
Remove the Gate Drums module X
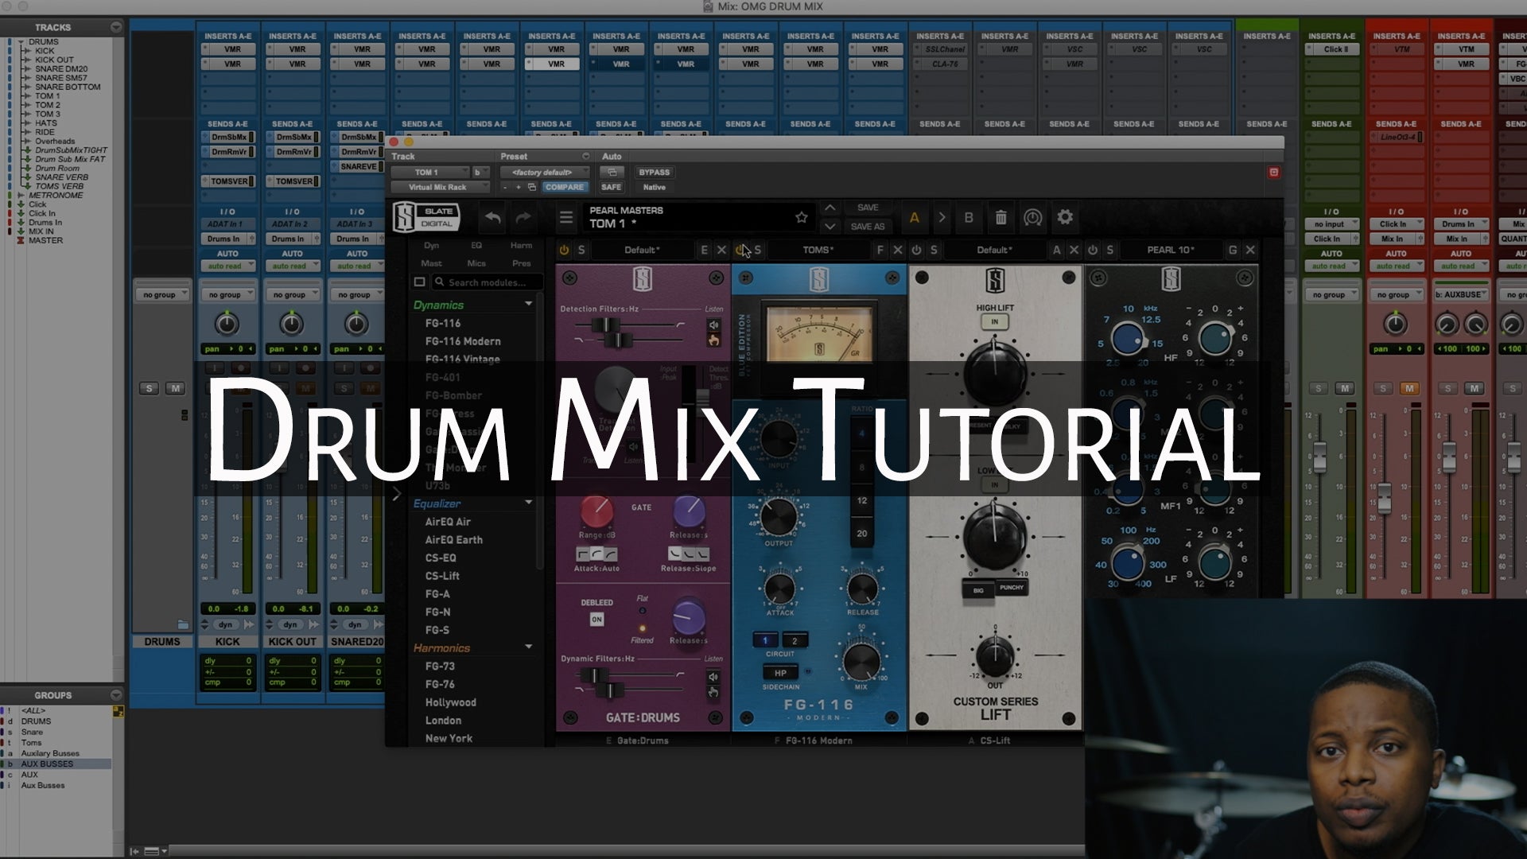[x=721, y=250]
